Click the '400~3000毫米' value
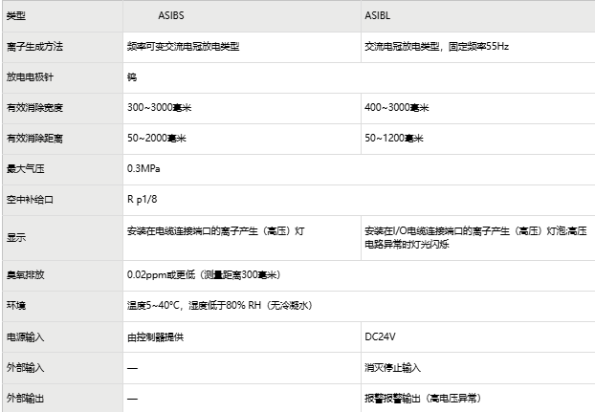Screen dimensions: 595x412 397,108
